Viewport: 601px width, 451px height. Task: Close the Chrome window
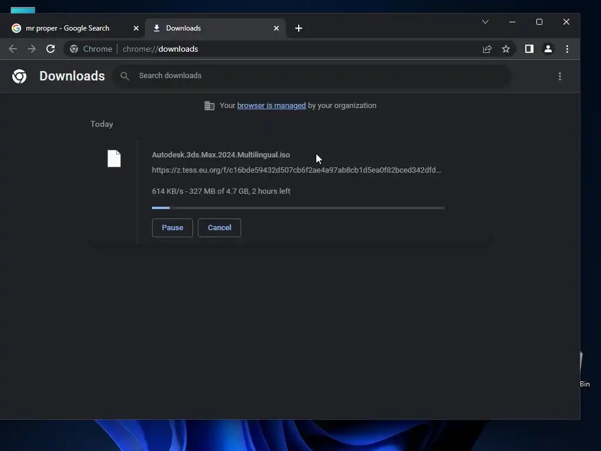point(566,22)
